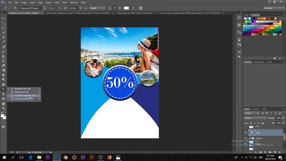Screen dimensions: 286x161
Task: Choose Vertical Type Tool from flyout
Action: pos(24,92)
